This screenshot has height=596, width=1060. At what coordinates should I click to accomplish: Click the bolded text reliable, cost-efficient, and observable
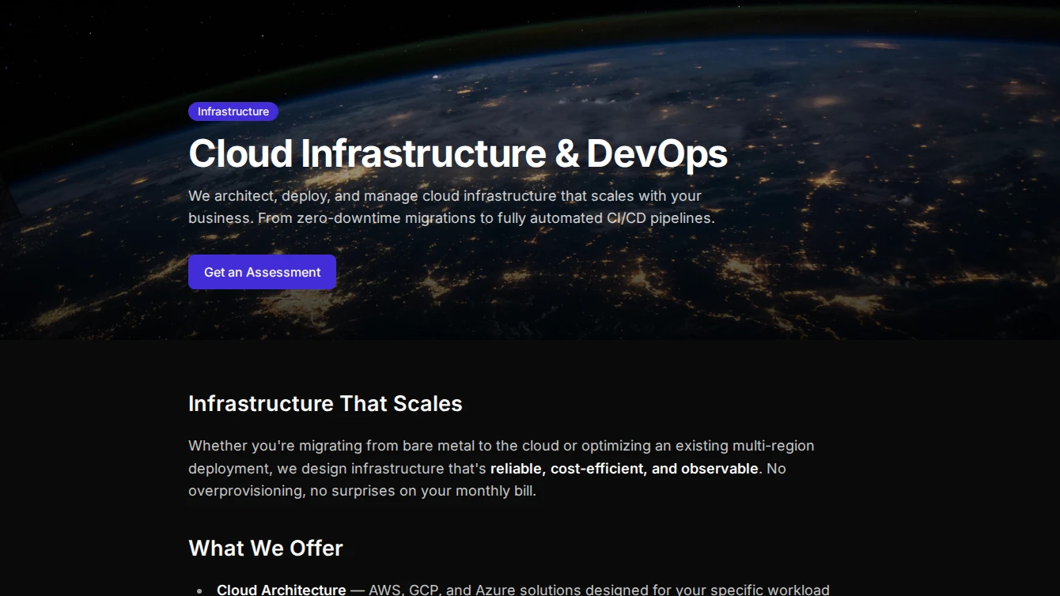click(x=623, y=468)
